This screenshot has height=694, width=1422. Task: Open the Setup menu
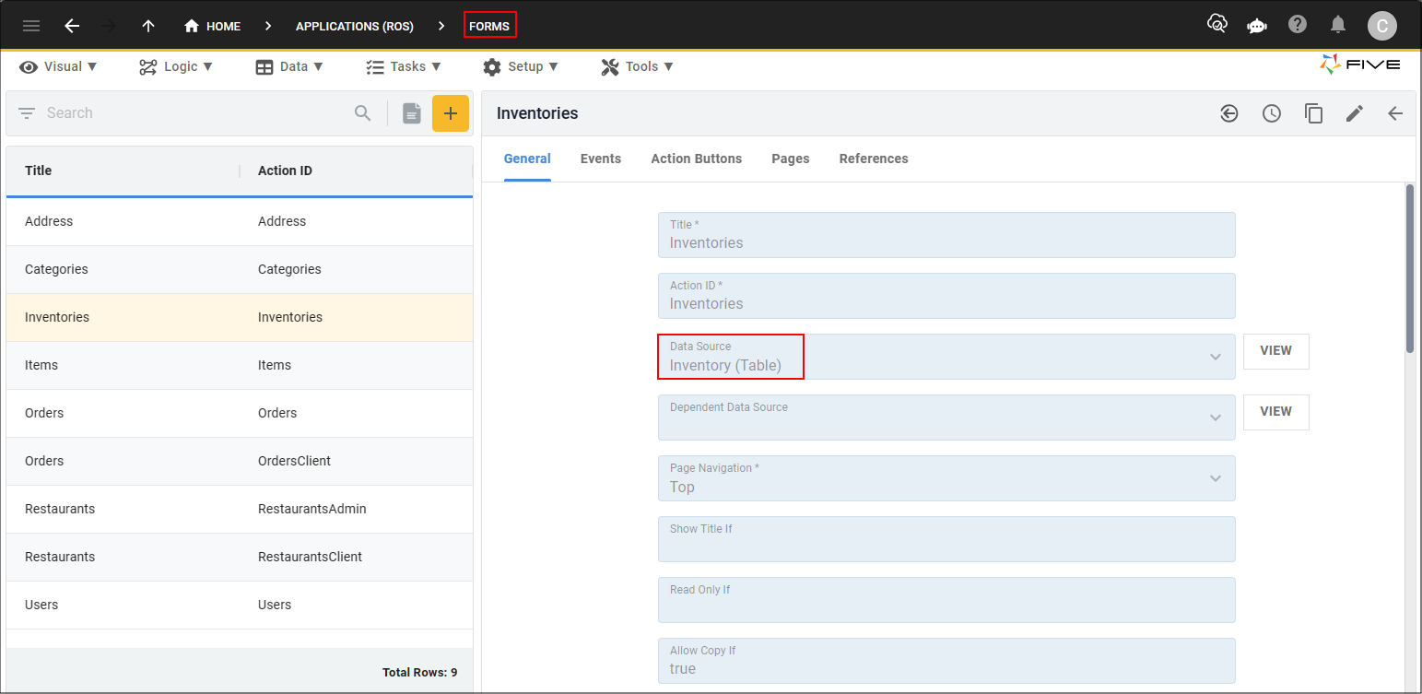coord(521,66)
